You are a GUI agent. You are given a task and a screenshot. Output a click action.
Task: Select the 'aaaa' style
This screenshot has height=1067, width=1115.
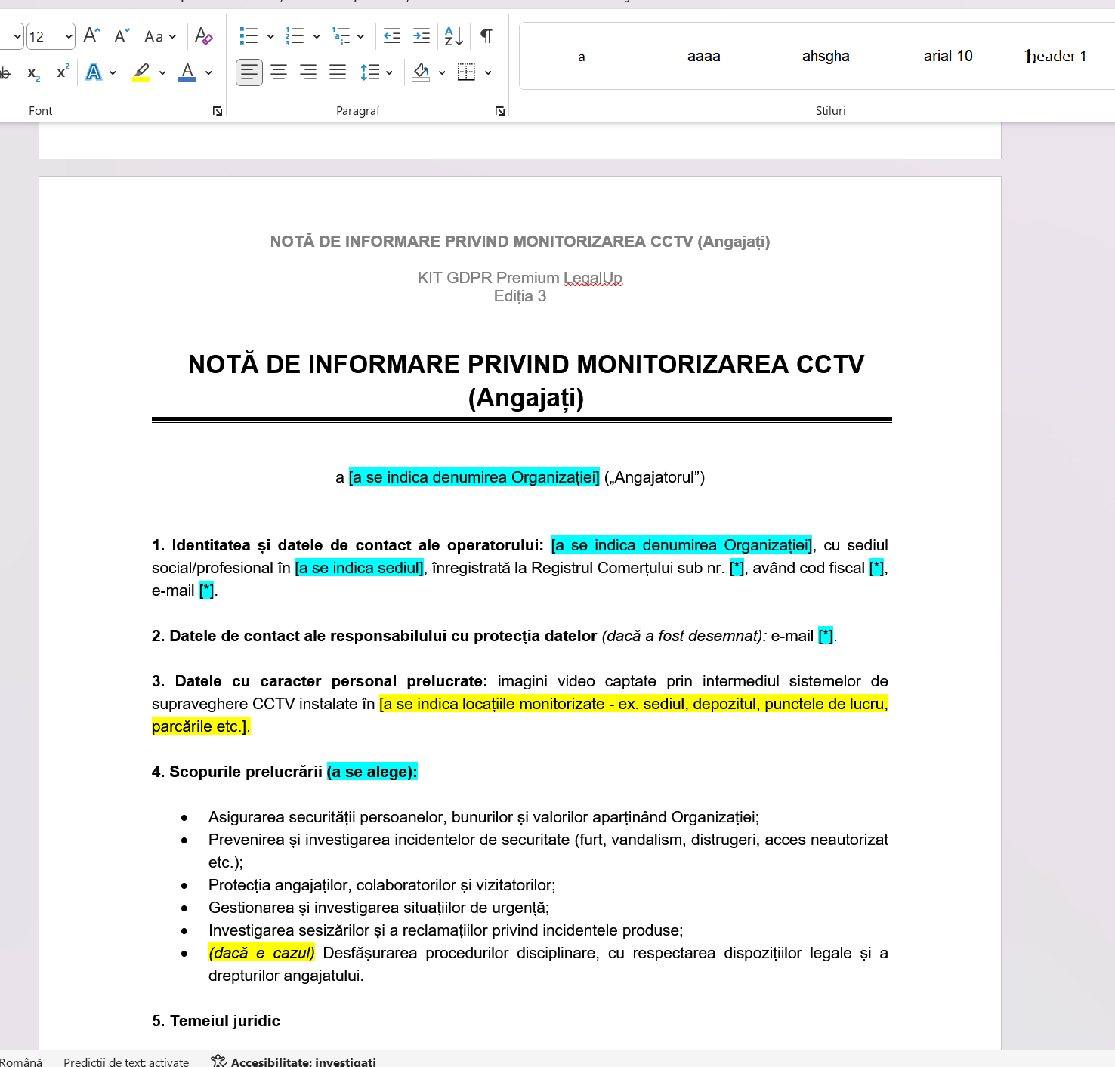pyautogui.click(x=703, y=56)
